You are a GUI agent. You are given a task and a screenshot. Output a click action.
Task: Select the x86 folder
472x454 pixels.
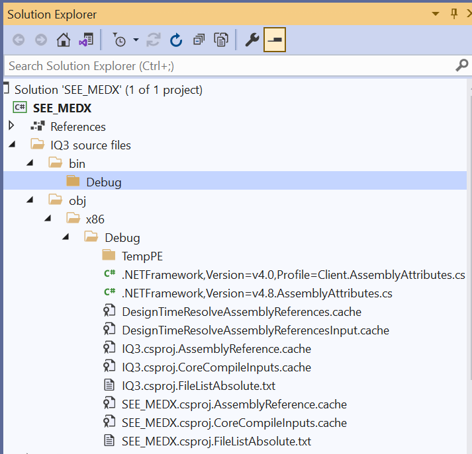(x=95, y=219)
